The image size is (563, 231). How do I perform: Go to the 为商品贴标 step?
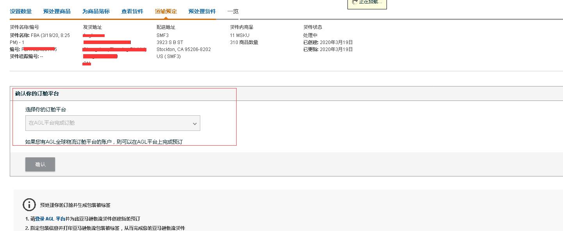[96, 11]
